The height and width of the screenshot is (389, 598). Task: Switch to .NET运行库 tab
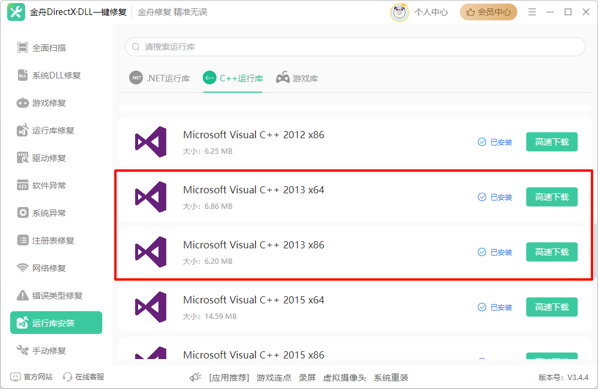(160, 78)
